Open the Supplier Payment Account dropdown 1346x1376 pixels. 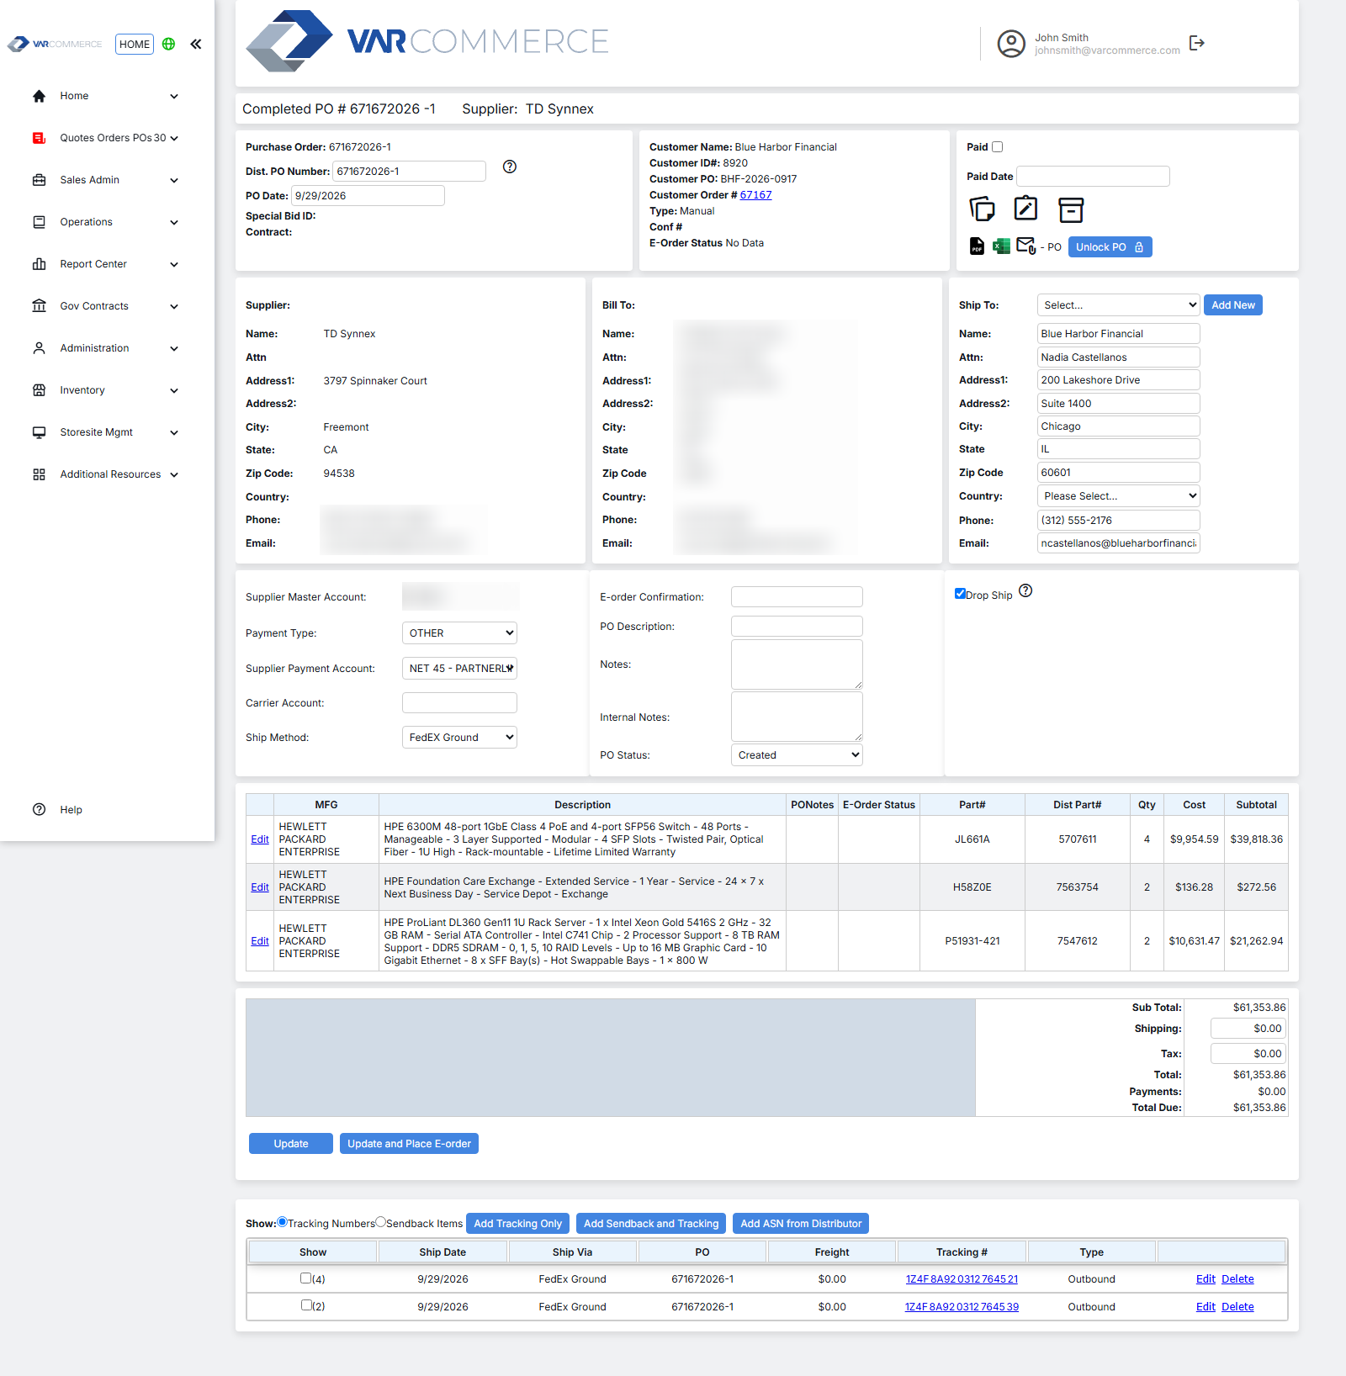pos(459,669)
